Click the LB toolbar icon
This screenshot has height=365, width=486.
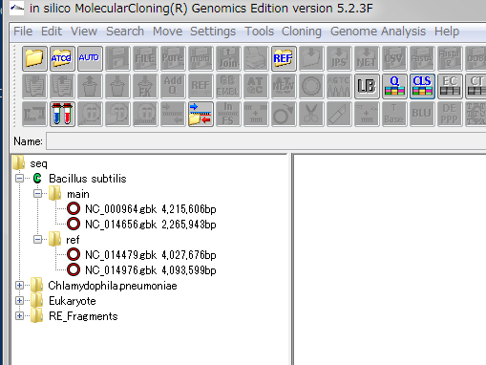pyautogui.click(x=367, y=86)
